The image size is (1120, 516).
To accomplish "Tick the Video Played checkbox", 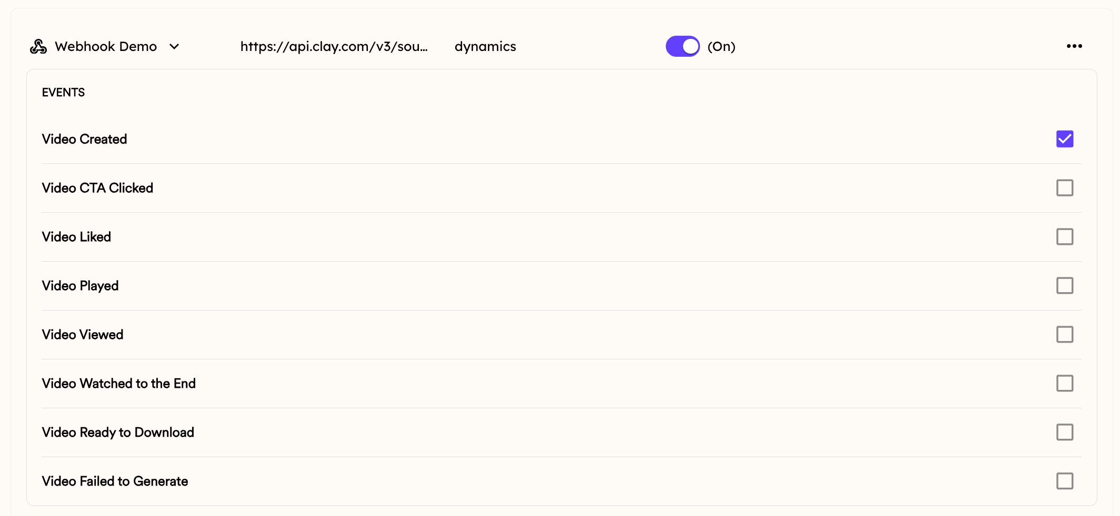I will [x=1065, y=286].
